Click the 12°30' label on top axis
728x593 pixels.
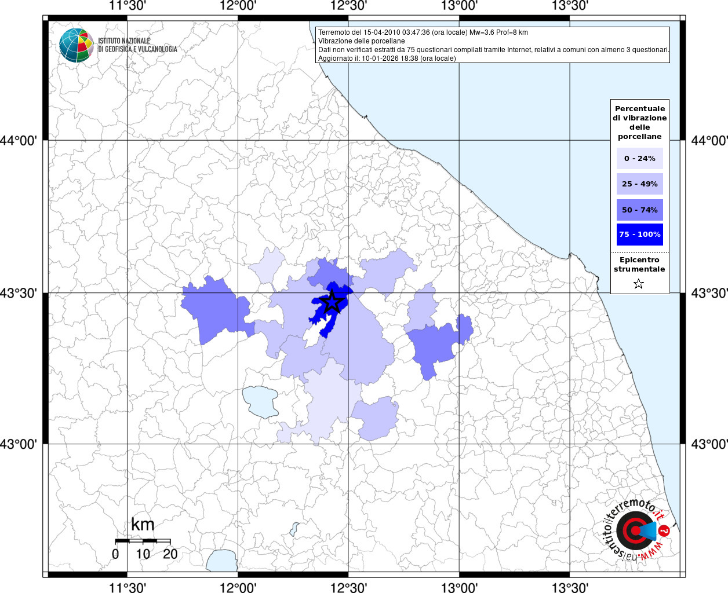click(x=348, y=6)
